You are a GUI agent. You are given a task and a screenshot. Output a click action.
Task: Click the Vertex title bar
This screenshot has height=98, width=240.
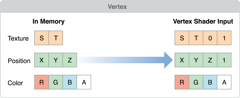click(x=120, y=7)
